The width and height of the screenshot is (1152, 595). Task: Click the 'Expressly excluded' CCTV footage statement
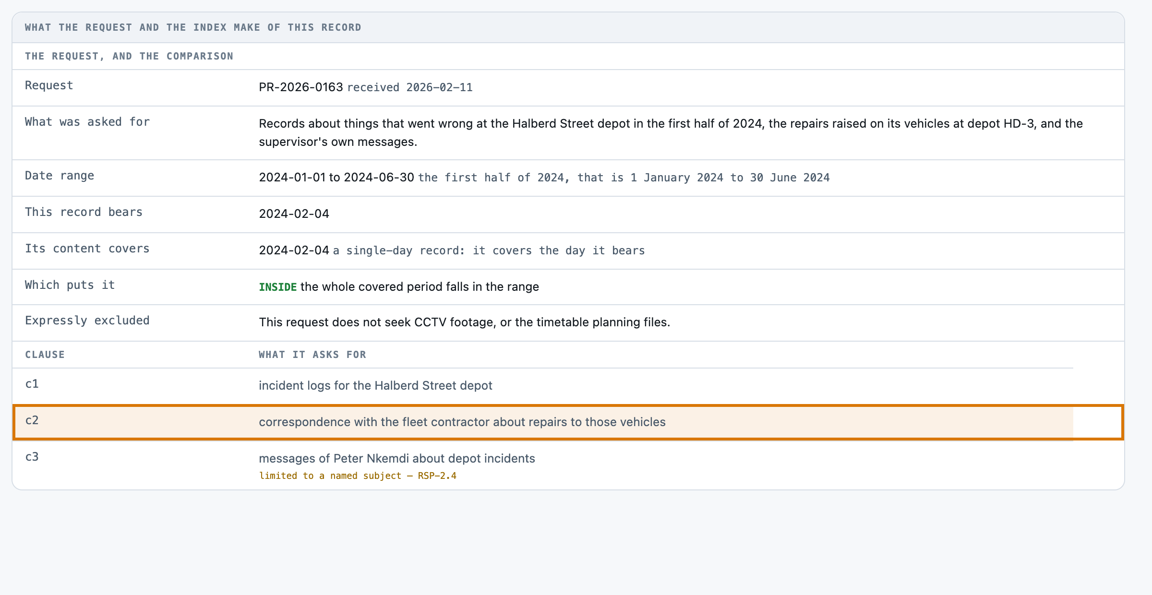click(465, 322)
